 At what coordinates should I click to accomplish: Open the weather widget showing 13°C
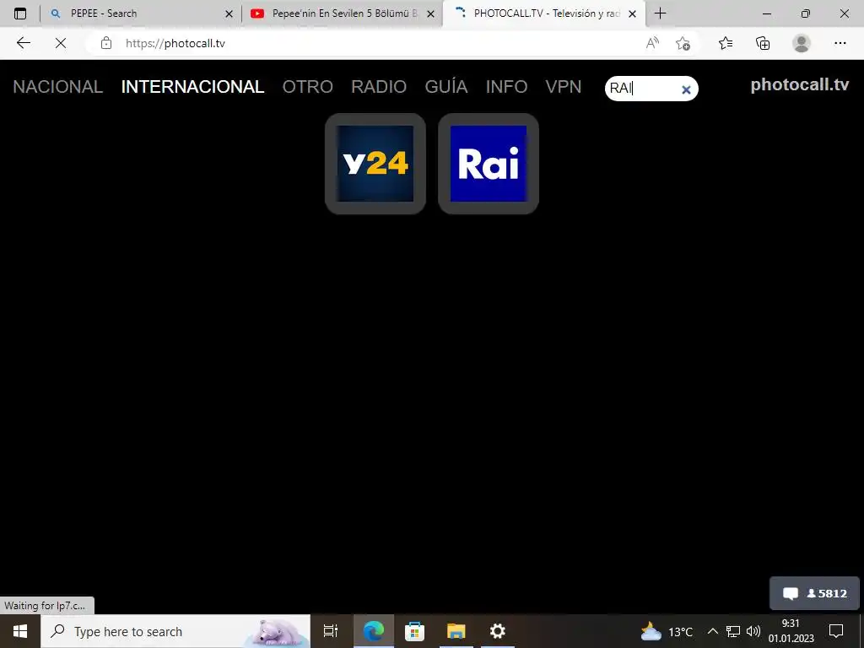[x=667, y=631]
